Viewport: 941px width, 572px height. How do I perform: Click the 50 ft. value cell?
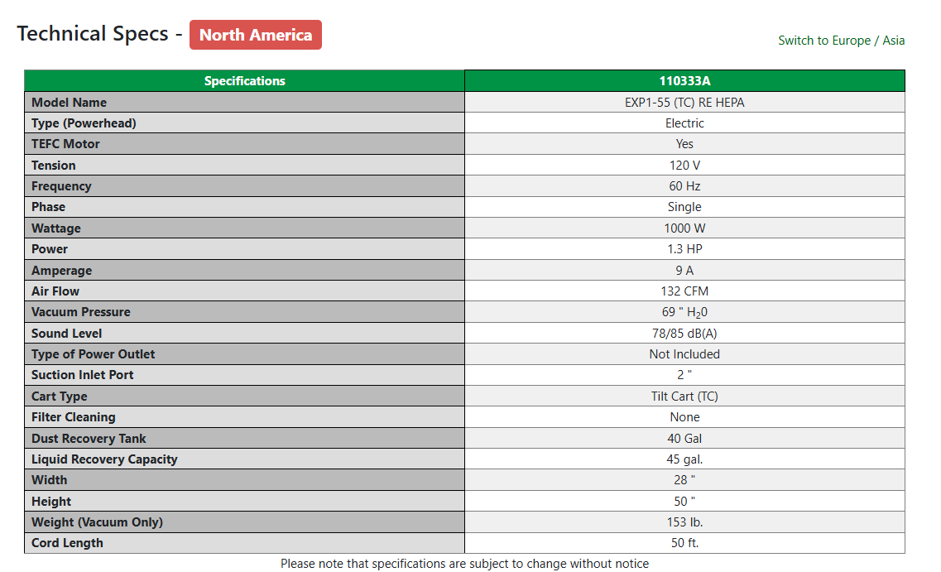tap(684, 543)
